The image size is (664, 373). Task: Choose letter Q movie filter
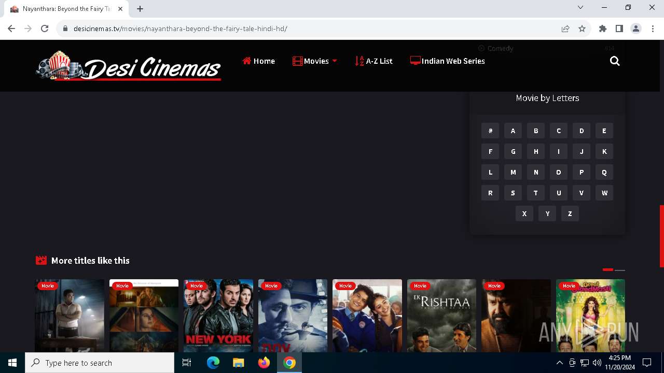[x=604, y=173]
